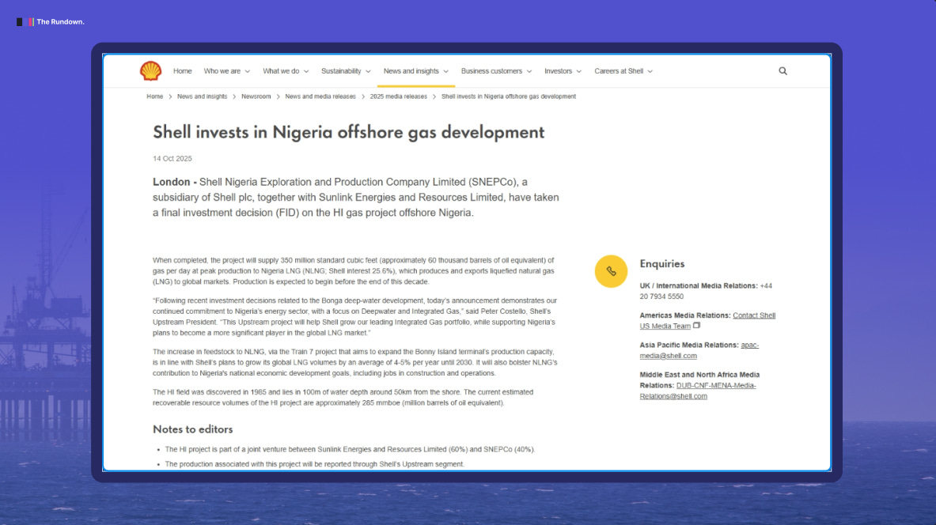Click the UK / International Media Relations label

coord(699,285)
